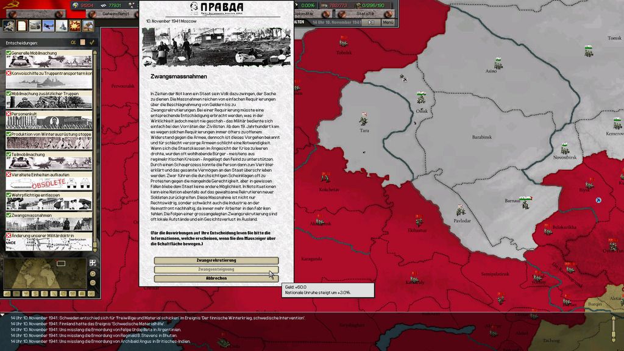This screenshot has height=351, width=624.
Task: Select the army unit at Tobolsk
Action: coord(344,41)
